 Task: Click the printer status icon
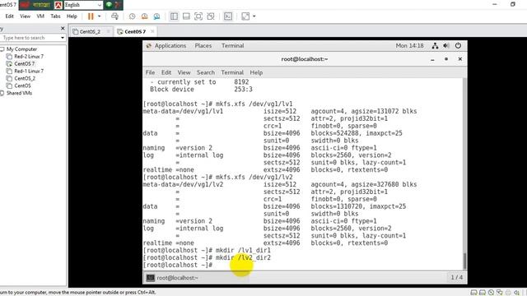pyautogui.click(x=508, y=293)
